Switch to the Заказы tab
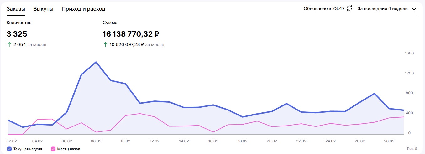 [16, 9]
